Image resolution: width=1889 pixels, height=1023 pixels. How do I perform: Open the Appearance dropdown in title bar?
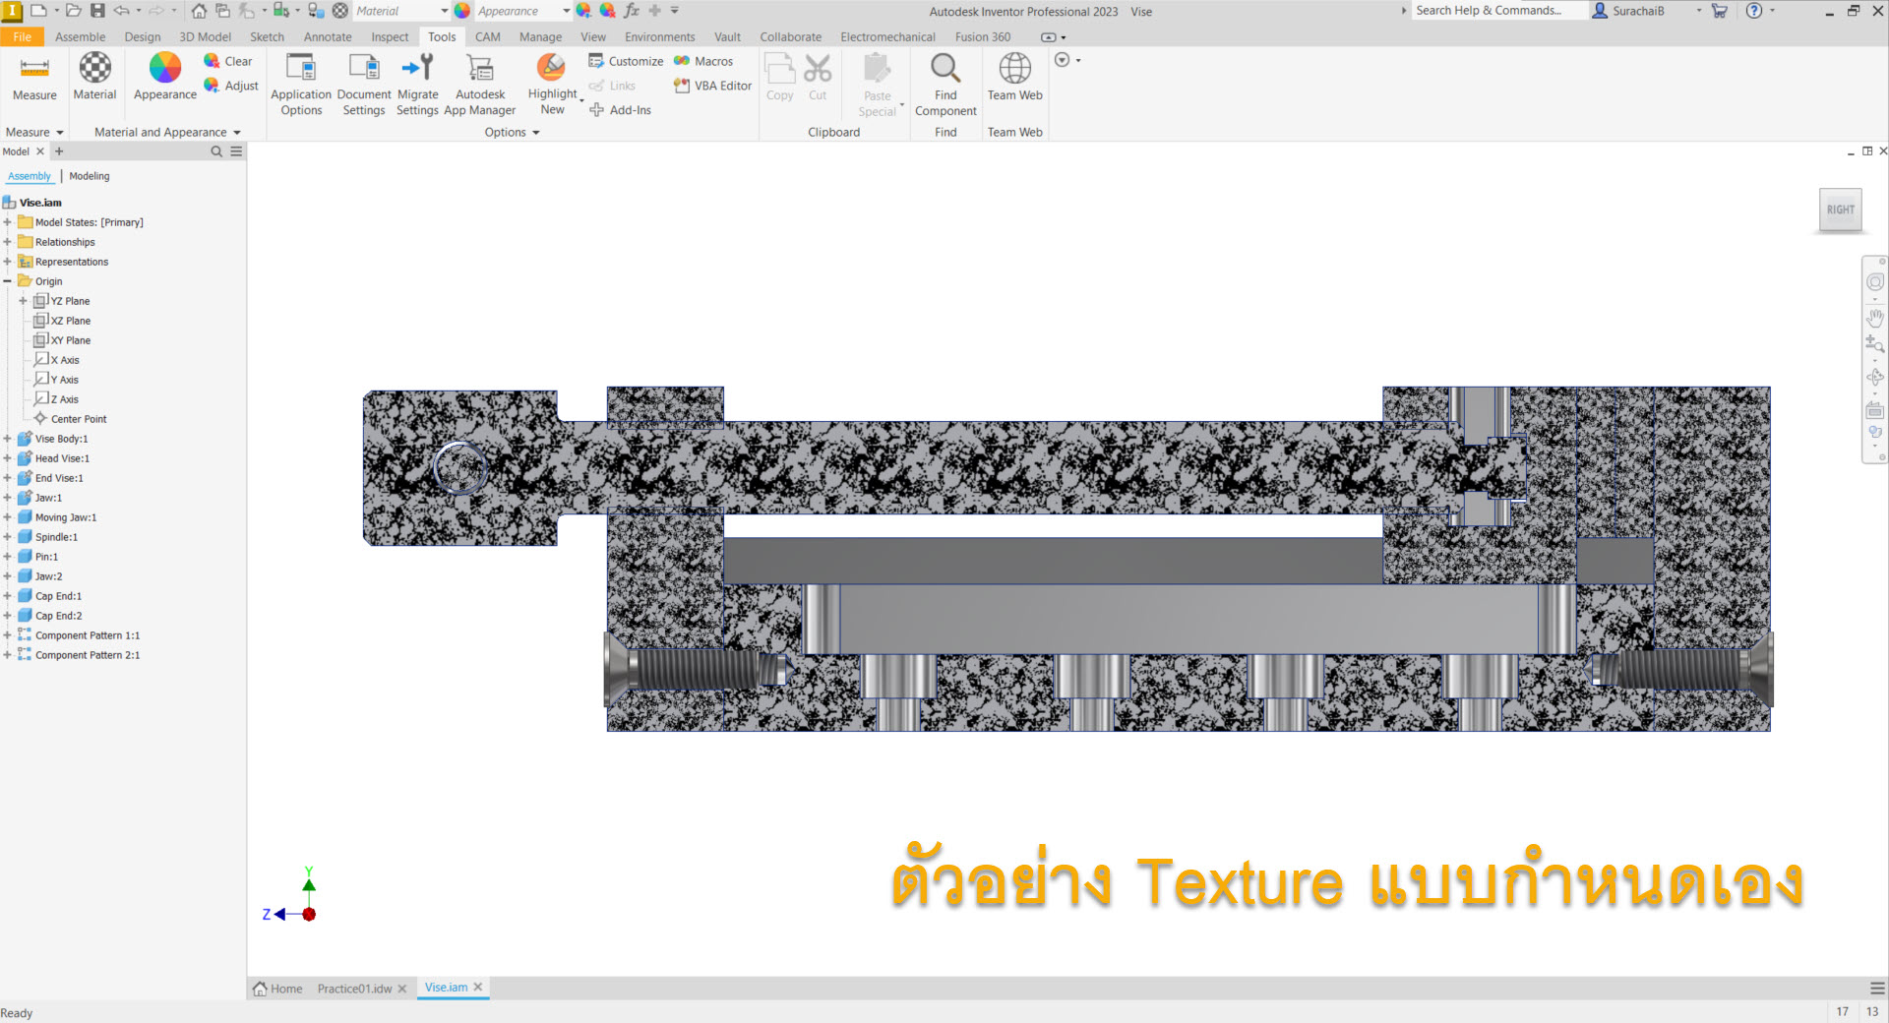(x=566, y=11)
